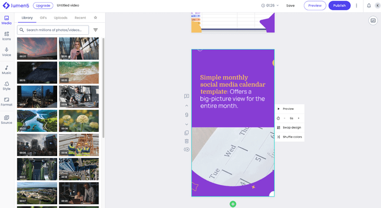Click the previous scene preview above

[233, 23]
